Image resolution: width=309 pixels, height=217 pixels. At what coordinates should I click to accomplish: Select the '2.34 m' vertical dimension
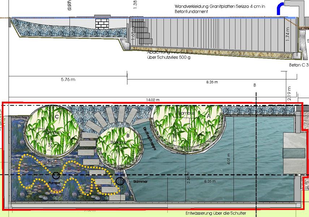pyautogui.click(x=188, y=178)
